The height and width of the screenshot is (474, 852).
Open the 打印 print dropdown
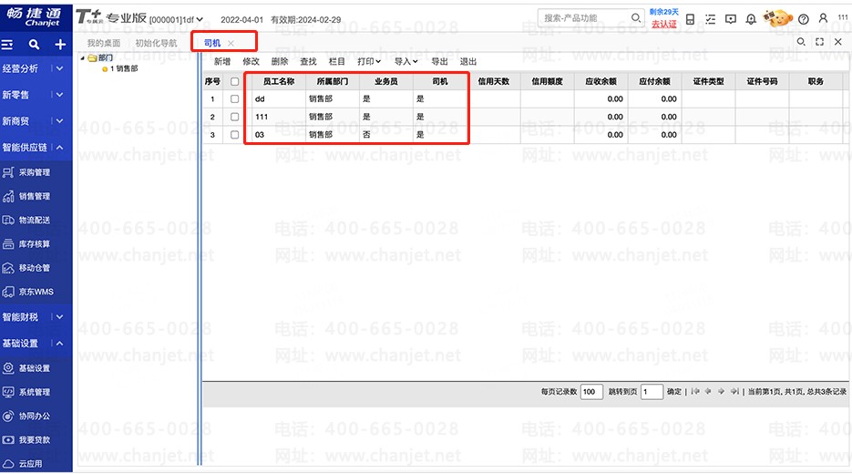369,61
